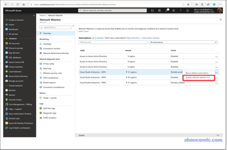The height and width of the screenshot is (150, 227).
Task: Click the Learn more link
Action: point(84,31)
